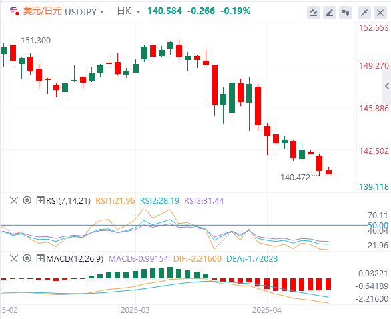This screenshot has width=391, height=319.
Task: Click the US flag currency icon
Action: [14, 11]
